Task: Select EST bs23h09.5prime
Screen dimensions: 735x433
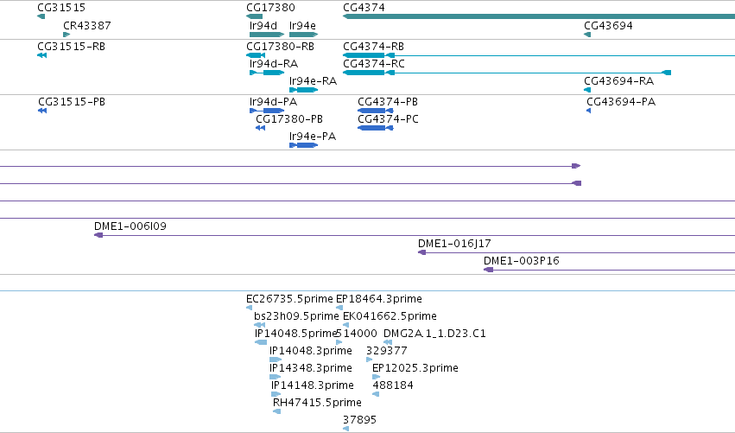Action: [x=296, y=316]
